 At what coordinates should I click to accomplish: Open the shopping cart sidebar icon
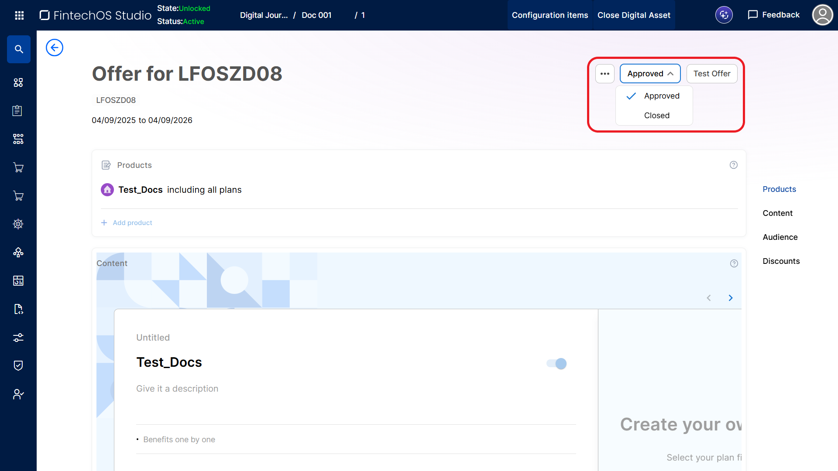coord(18,167)
